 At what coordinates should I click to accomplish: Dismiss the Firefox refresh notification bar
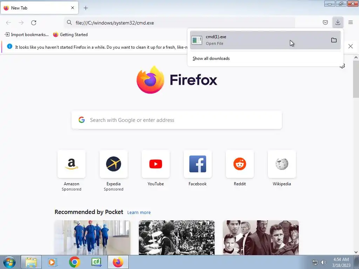coord(350,47)
